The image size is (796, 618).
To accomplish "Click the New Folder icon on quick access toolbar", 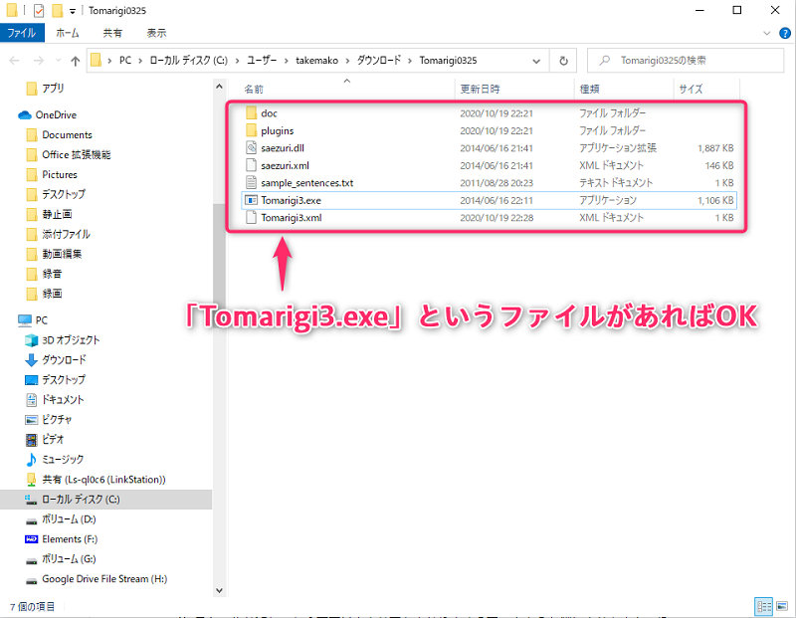I will [x=57, y=10].
